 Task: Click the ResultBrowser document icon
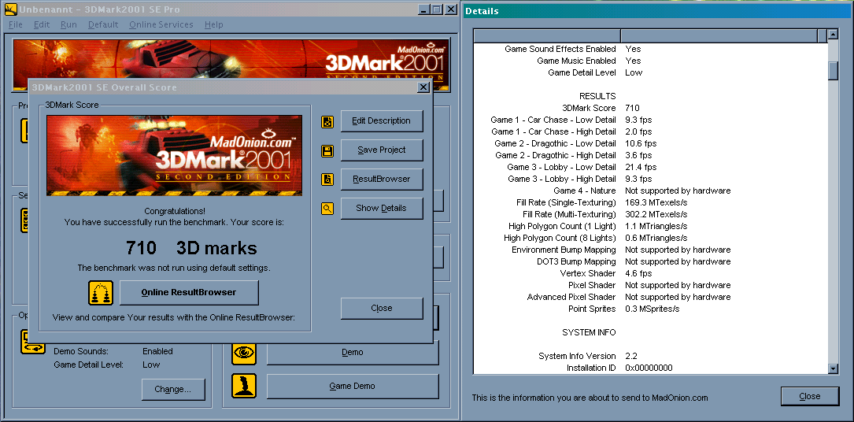(327, 180)
